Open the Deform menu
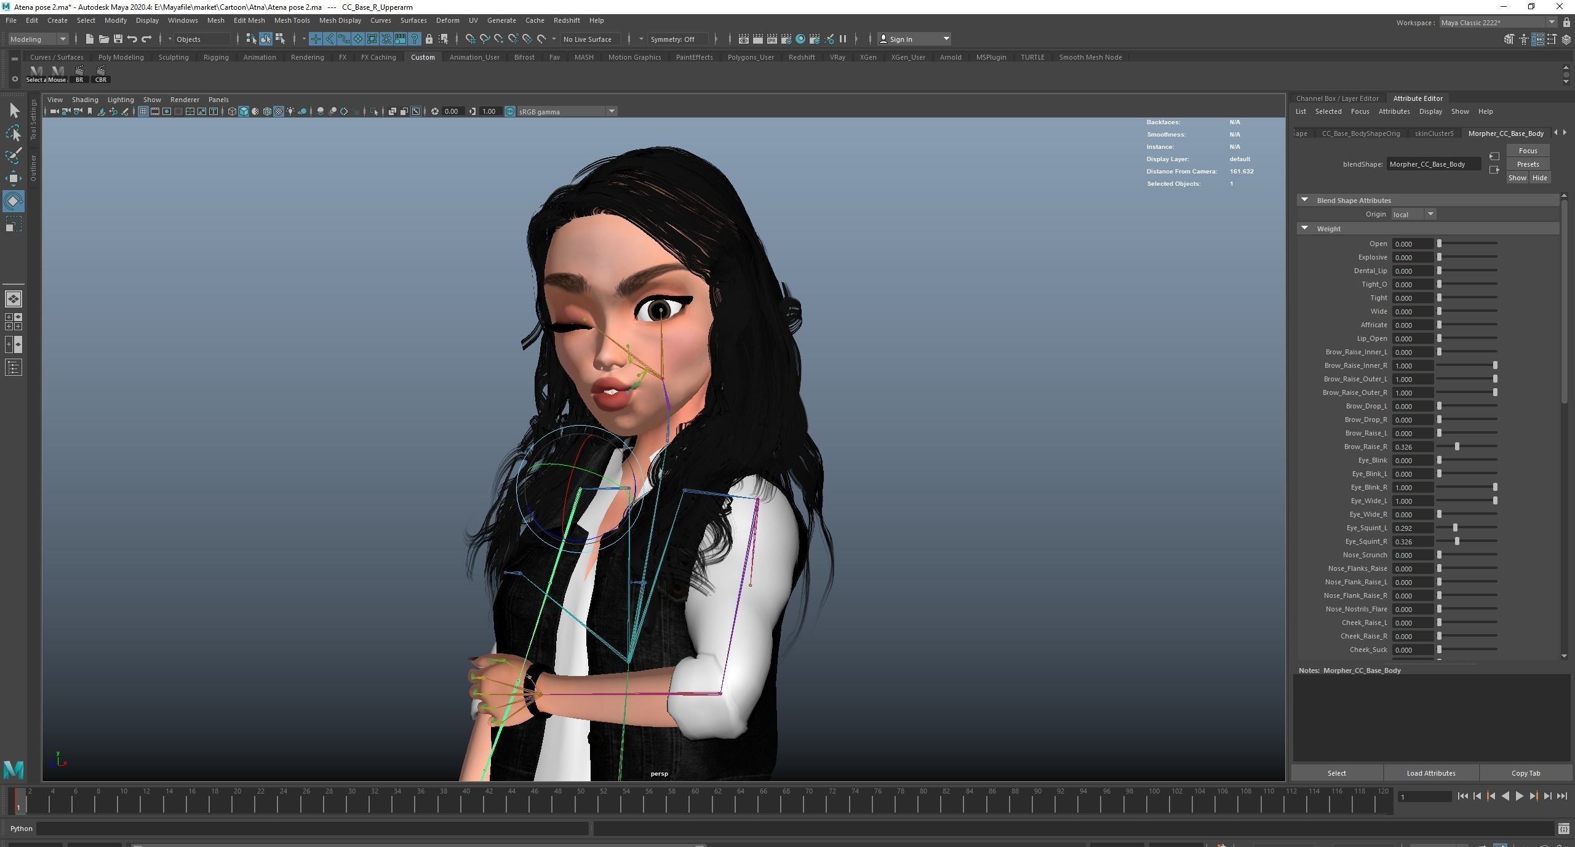The width and height of the screenshot is (1575, 847). [447, 20]
